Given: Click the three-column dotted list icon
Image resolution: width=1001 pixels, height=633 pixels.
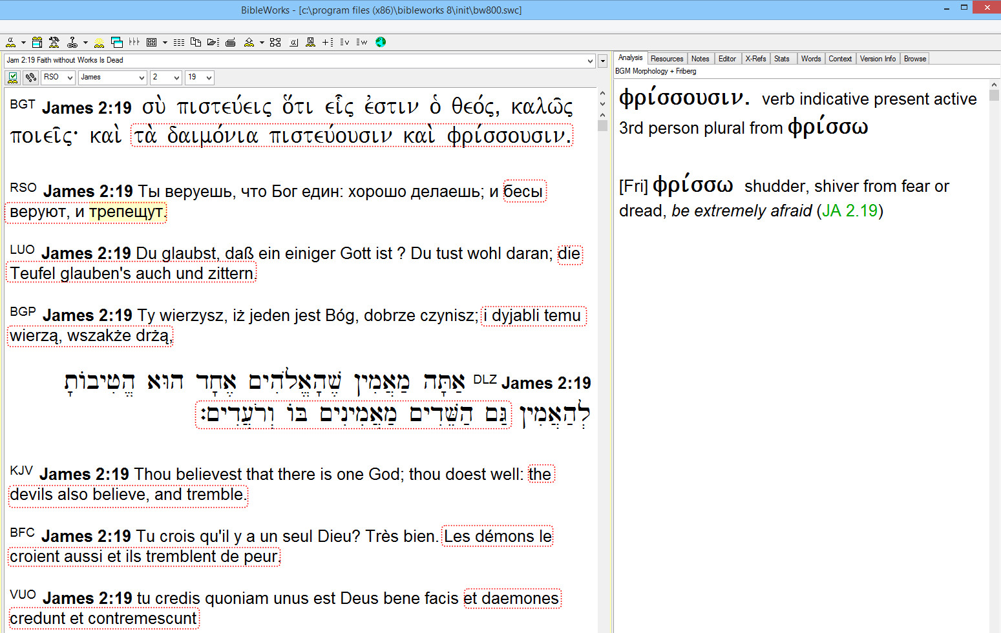Looking at the screenshot, I should (179, 42).
